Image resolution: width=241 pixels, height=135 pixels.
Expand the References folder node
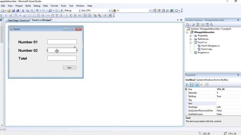[191, 39]
